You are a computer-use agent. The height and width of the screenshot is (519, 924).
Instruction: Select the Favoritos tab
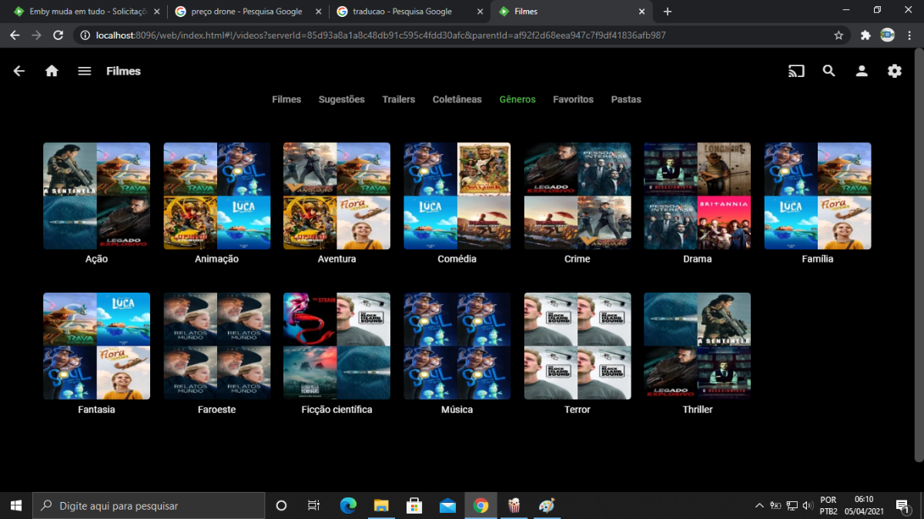click(x=573, y=99)
